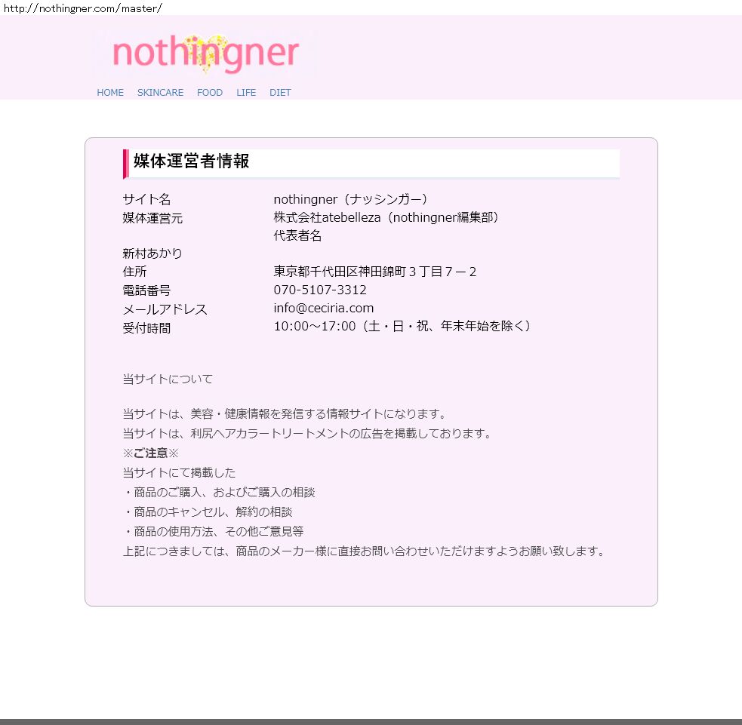
Task: Click the gray footer bar
Action: pos(371,721)
